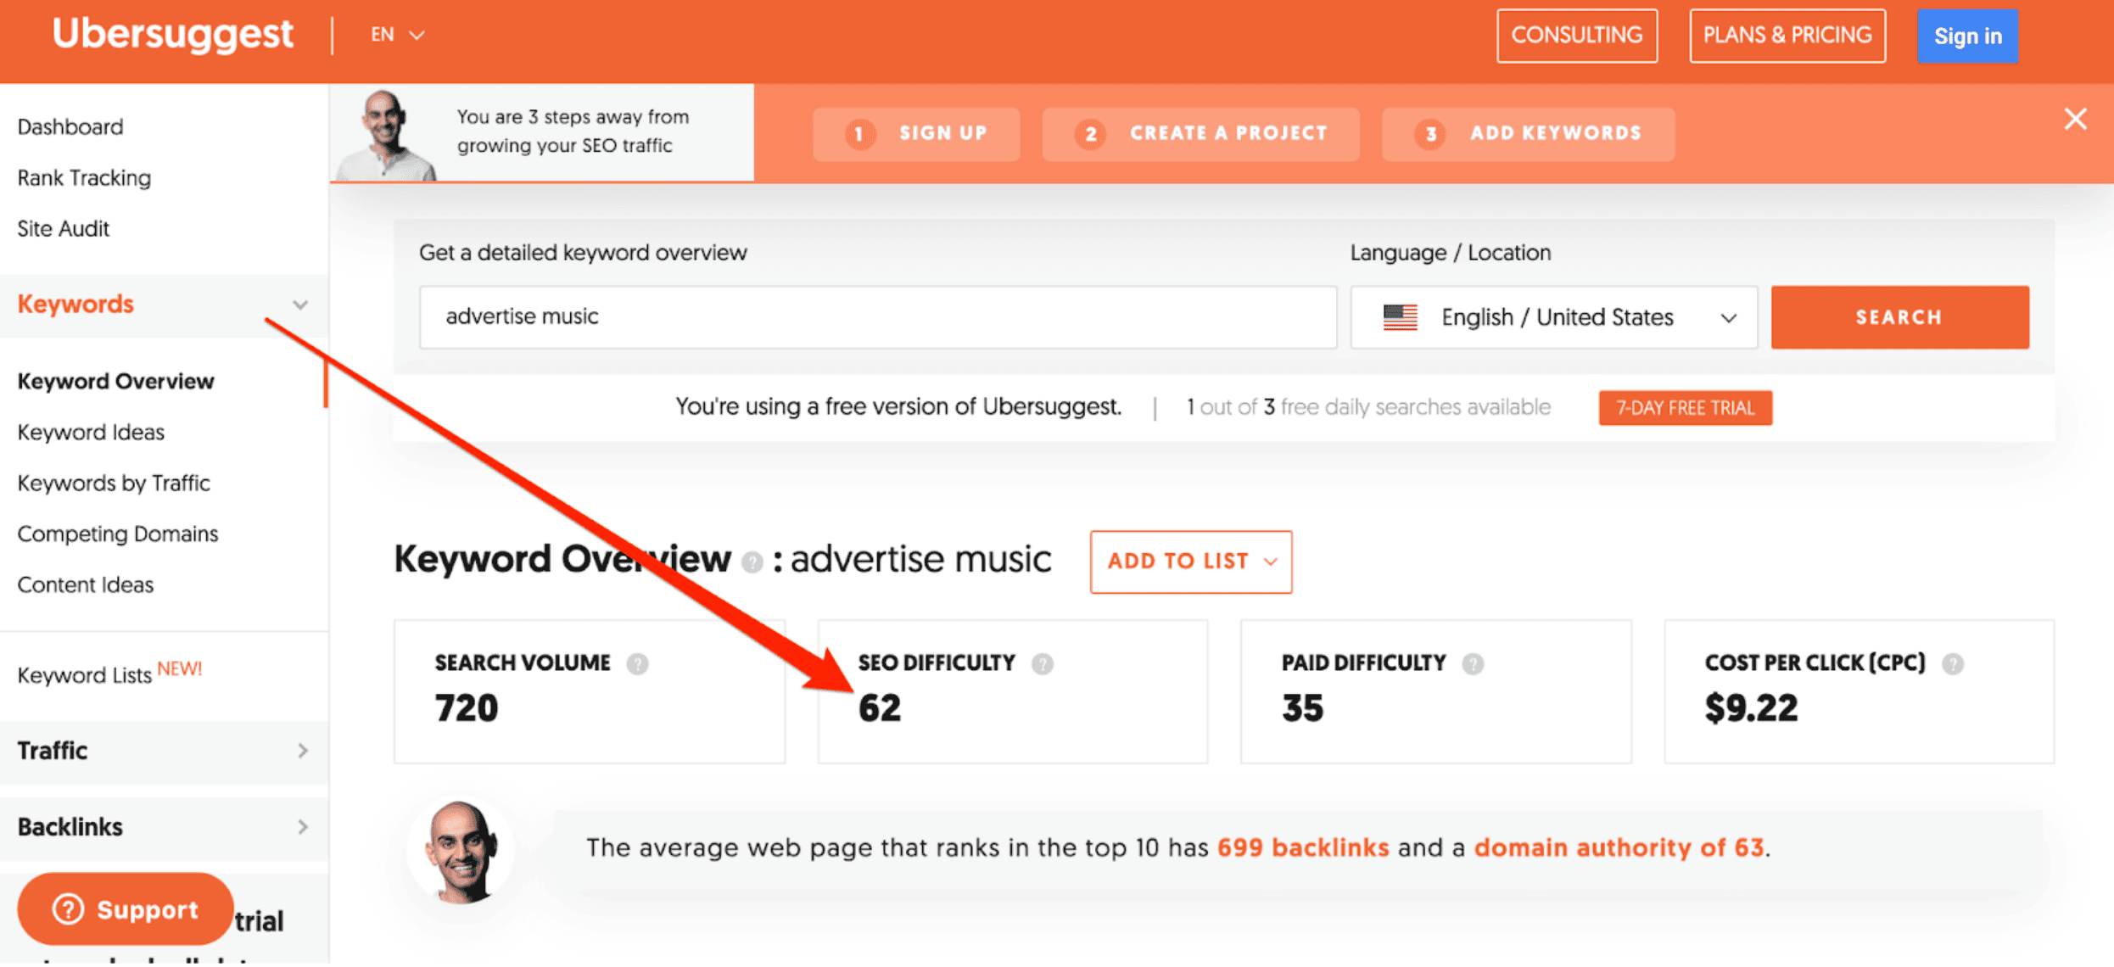The width and height of the screenshot is (2114, 967).
Task: Select Keyword Overview
Action: pyautogui.click(x=115, y=382)
